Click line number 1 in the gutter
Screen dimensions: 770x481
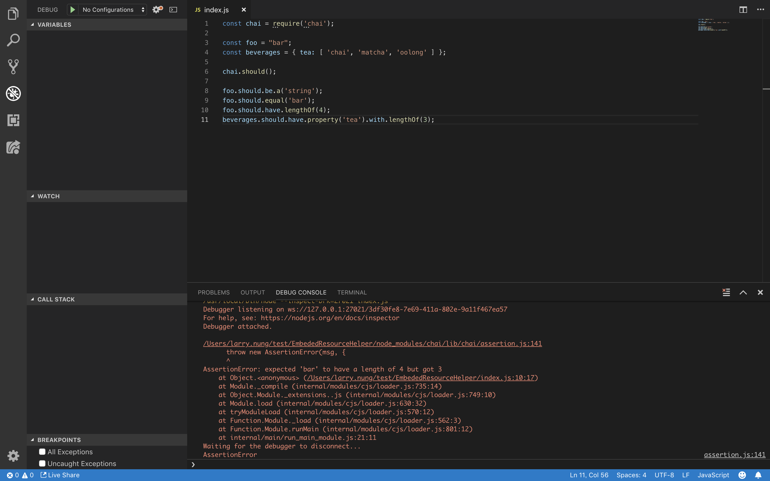[206, 24]
